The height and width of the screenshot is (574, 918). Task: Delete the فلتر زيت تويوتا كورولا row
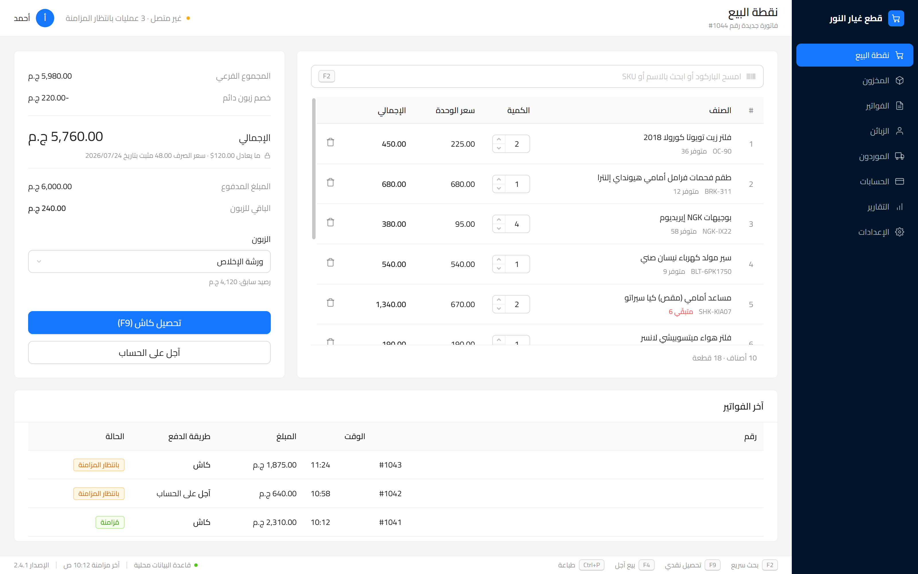[x=330, y=142]
